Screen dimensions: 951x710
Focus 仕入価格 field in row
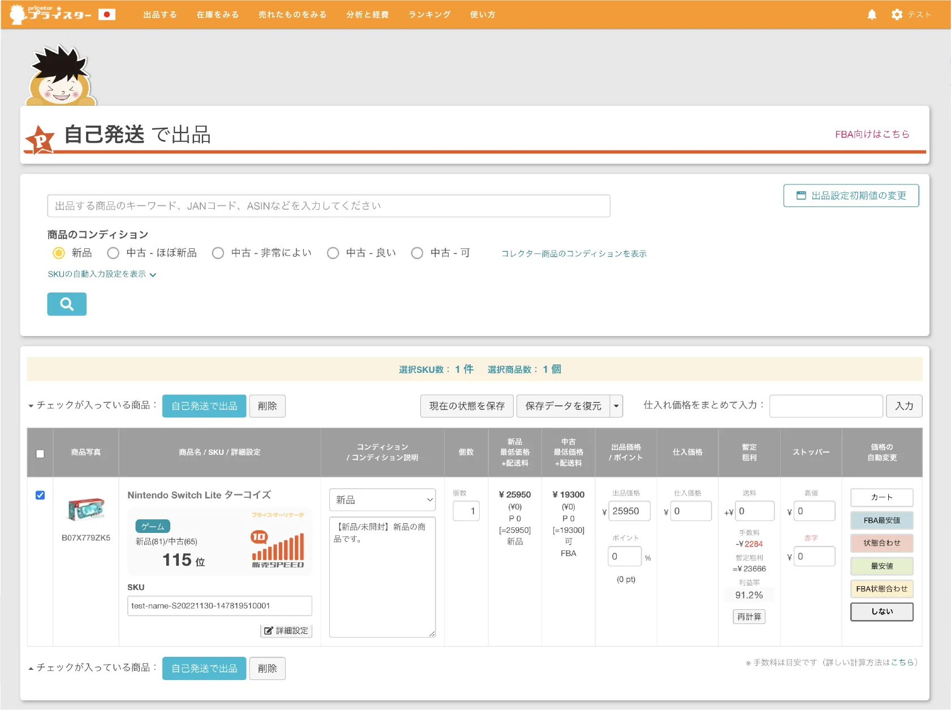691,511
